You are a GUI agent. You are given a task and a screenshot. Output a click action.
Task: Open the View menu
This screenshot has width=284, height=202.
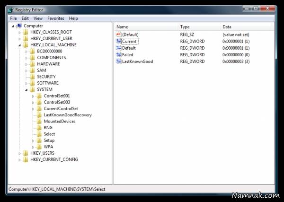[38, 18]
